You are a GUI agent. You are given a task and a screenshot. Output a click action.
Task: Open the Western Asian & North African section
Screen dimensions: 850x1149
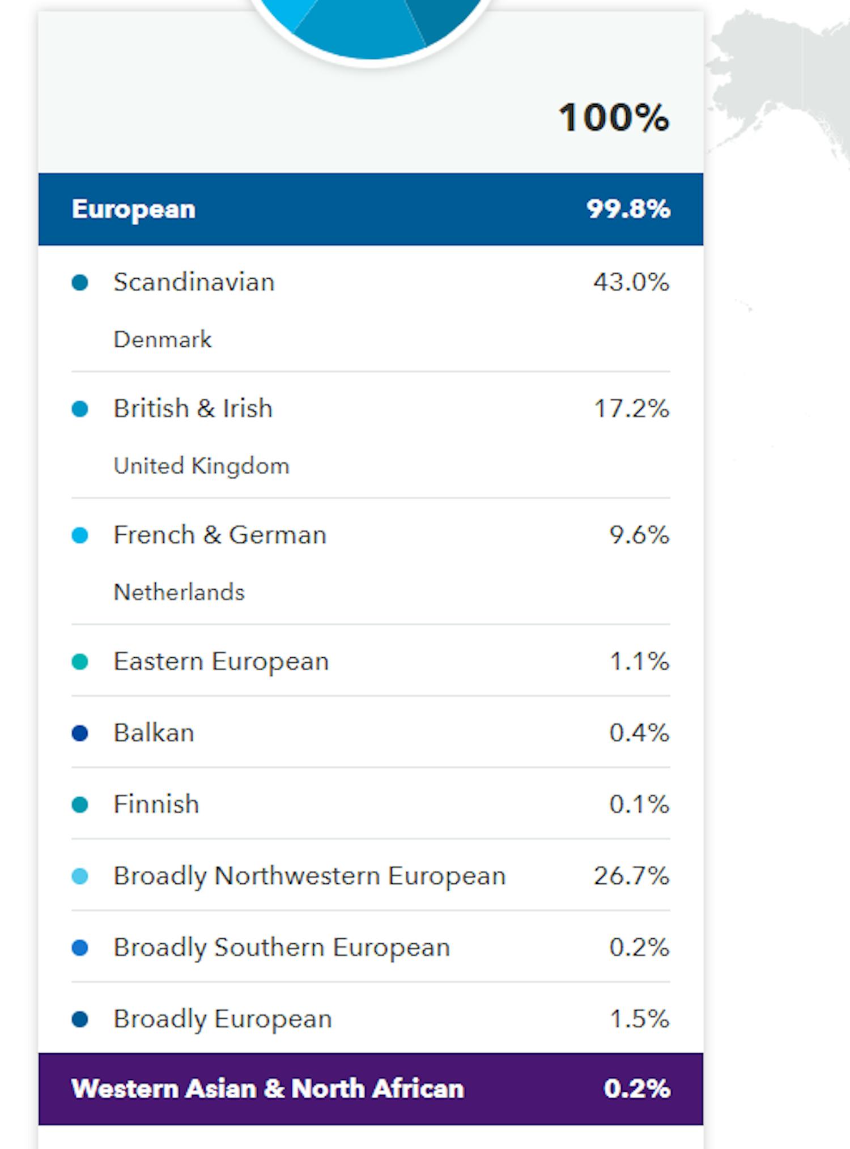(x=368, y=1088)
